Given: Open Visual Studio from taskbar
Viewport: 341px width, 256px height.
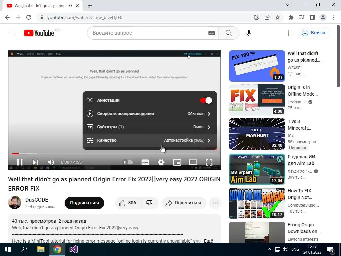Looking at the screenshot, I should 74,249.
